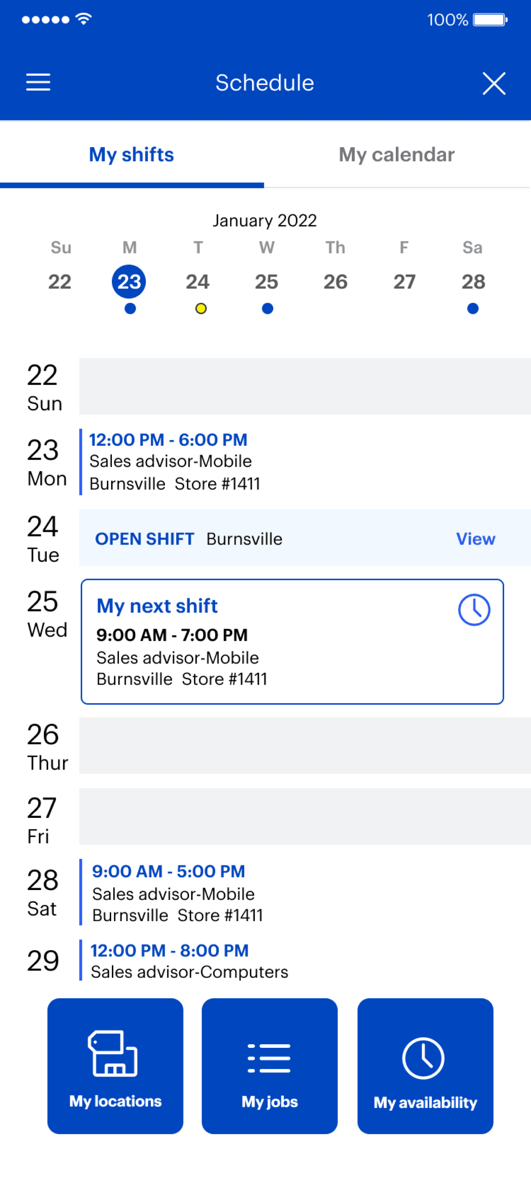This screenshot has width=531, height=1190.
Task: Select Saturday 28 in the week strip
Action: click(473, 282)
